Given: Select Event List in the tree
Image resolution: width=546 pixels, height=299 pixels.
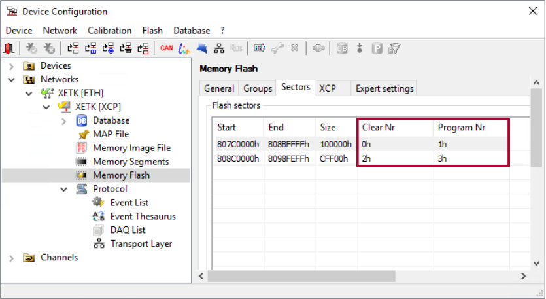Looking at the screenshot, I should point(129,202).
